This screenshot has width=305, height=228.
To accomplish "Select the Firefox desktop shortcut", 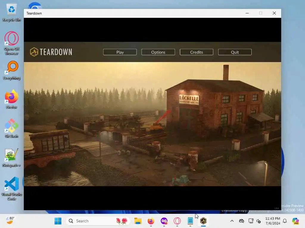I will pos(12,99).
